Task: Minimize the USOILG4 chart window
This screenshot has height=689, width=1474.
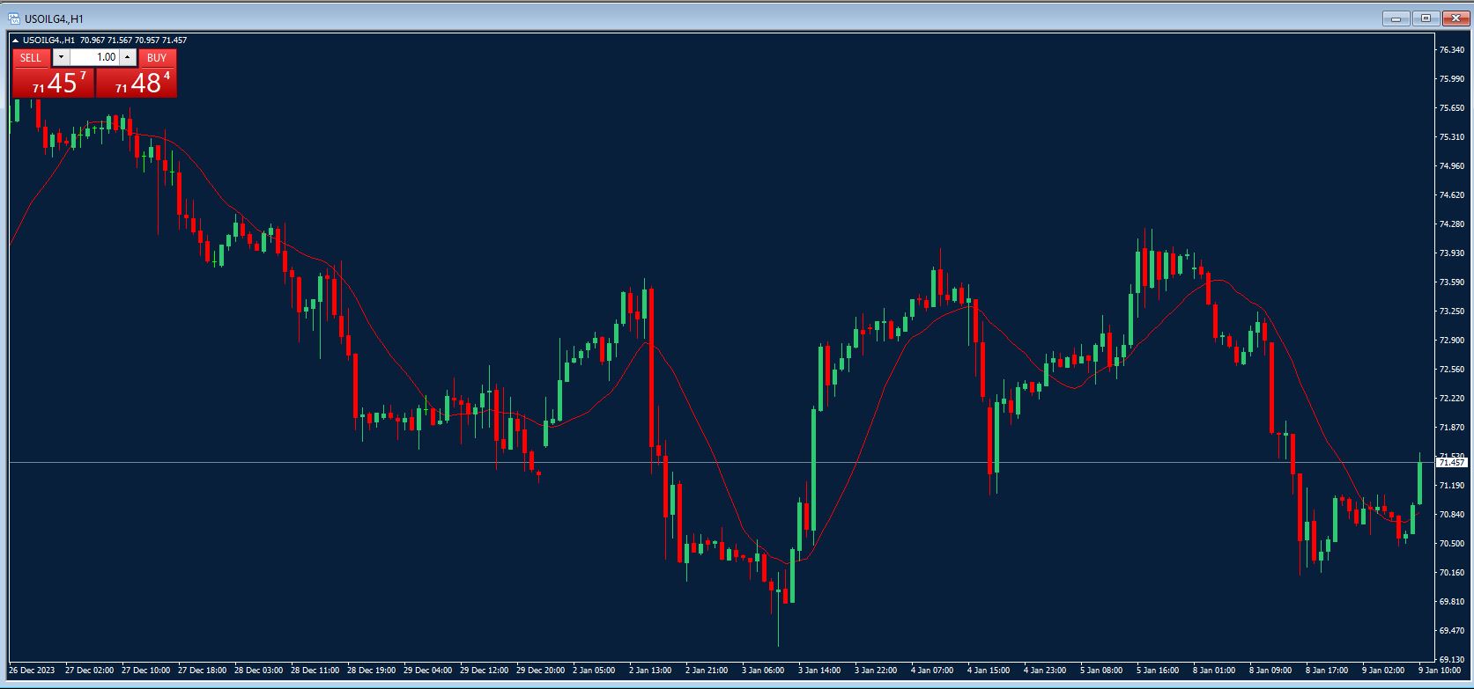Action: 1396,18
